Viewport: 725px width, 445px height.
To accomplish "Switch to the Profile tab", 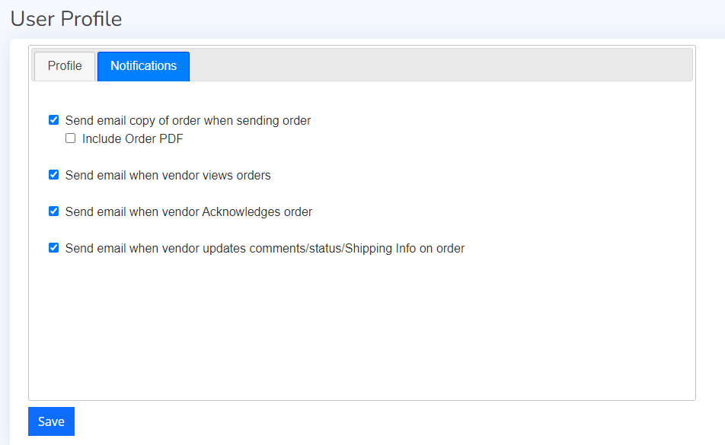I will coord(65,66).
